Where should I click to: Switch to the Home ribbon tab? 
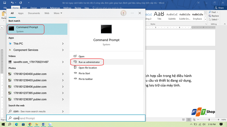pos(16,8)
